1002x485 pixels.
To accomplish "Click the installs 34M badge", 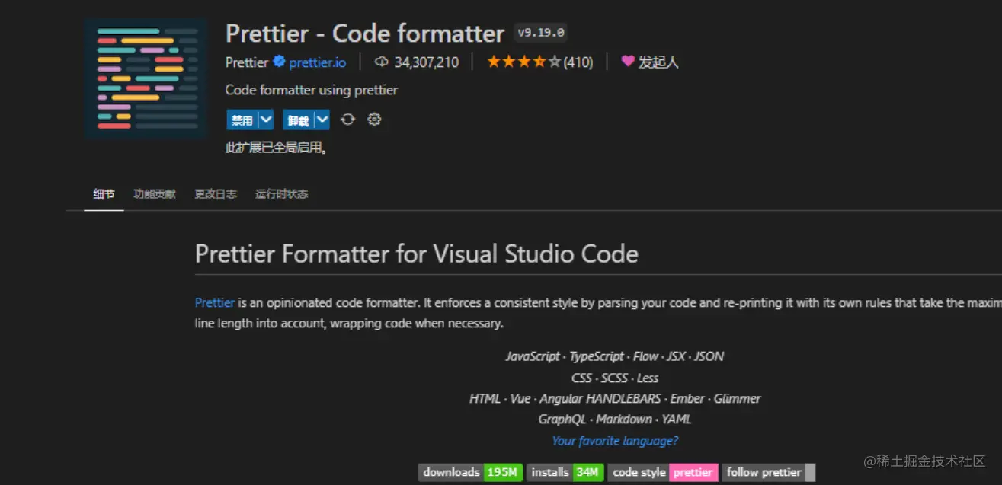I will click(565, 472).
